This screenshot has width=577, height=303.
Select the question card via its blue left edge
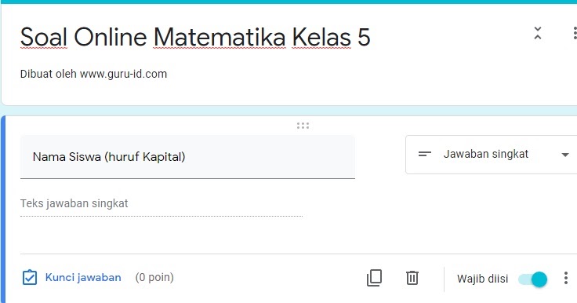(3, 210)
